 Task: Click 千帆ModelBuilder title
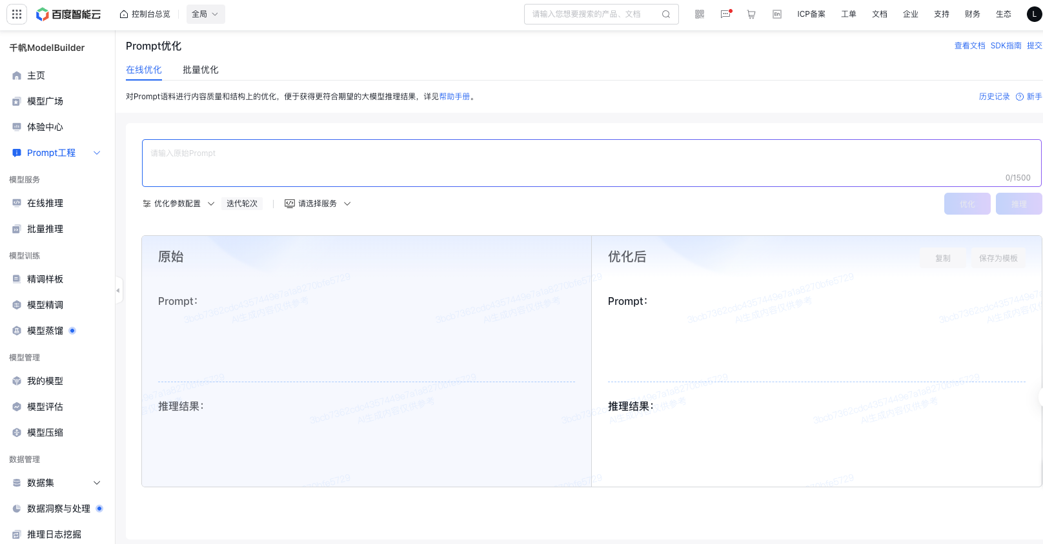pos(47,48)
